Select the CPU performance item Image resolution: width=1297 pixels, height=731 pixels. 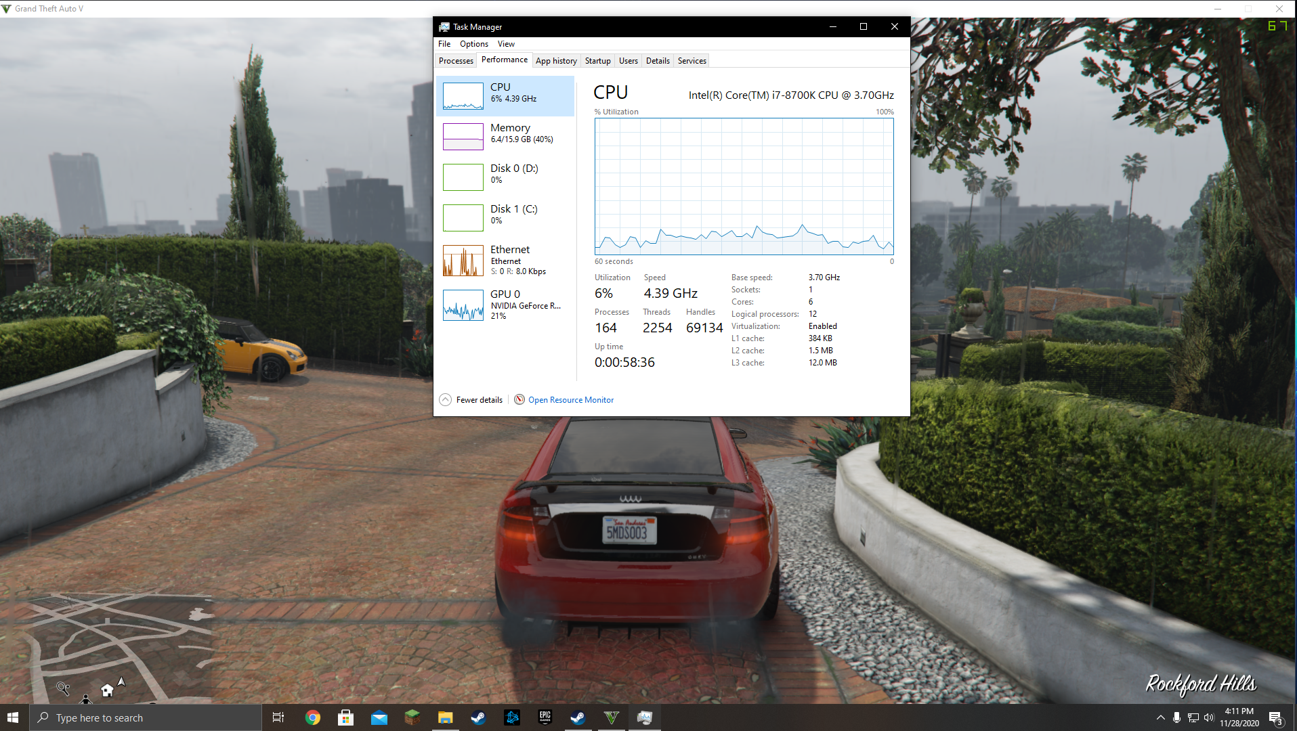pyautogui.click(x=505, y=95)
